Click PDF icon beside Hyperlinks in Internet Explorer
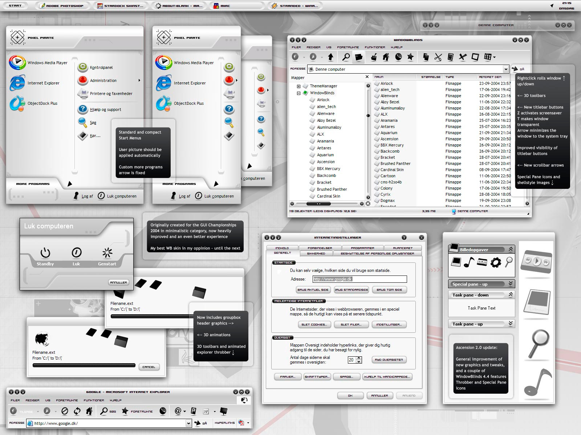 click(x=241, y=423)
